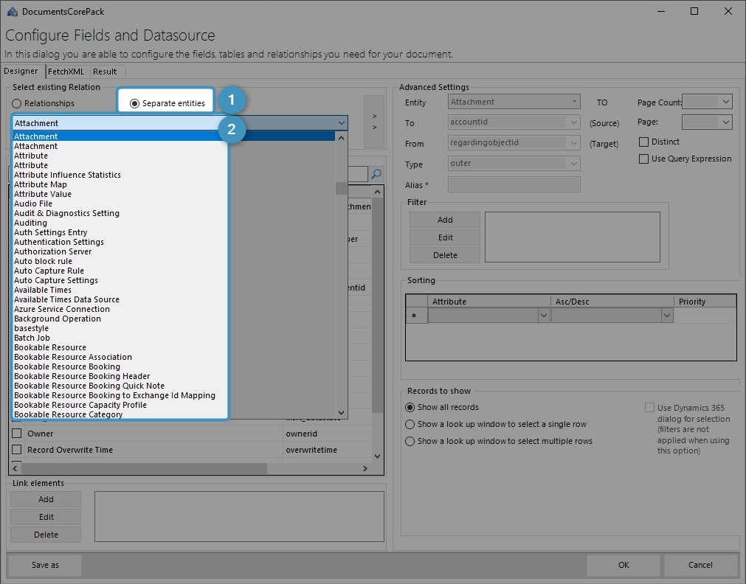The height and width of the screenshot is (584, 746).
Task: Open the sorting Asc/Desc dropdown
Action: (x=667, y=316)
